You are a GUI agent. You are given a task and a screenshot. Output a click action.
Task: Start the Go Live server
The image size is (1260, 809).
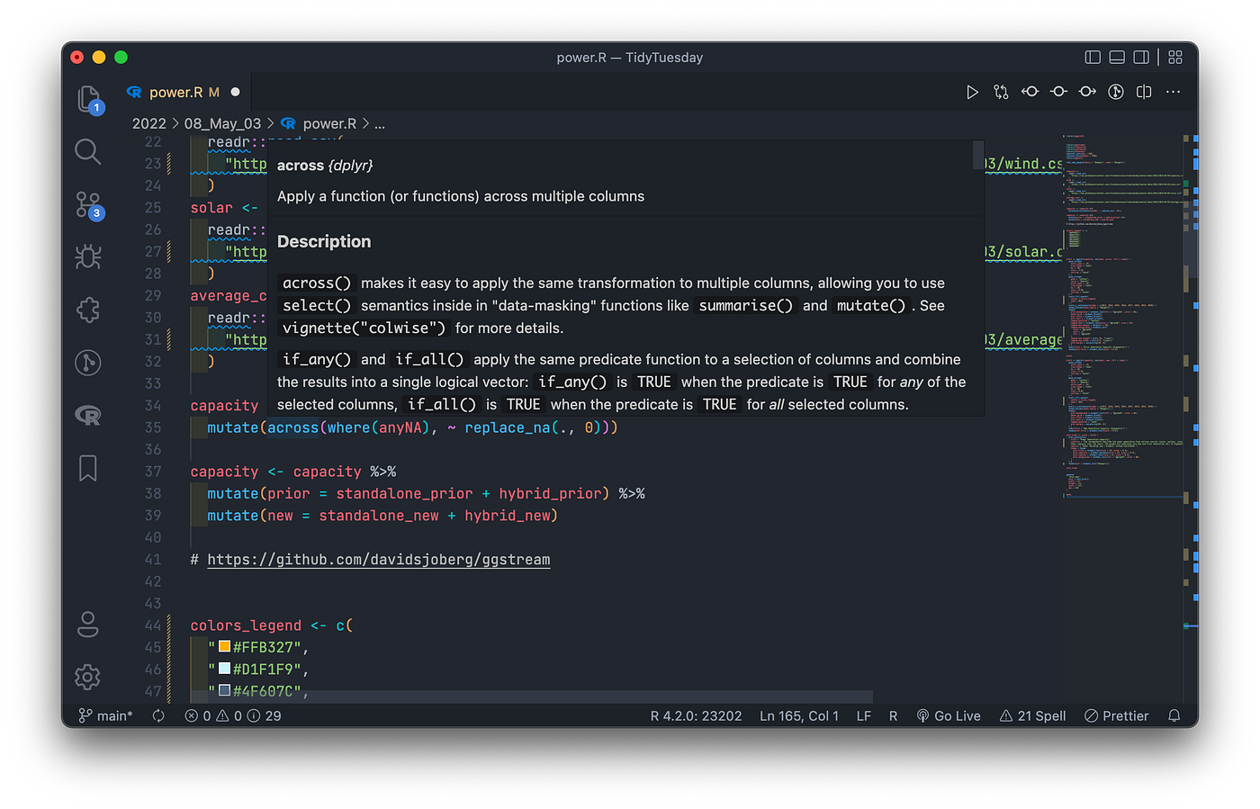(x=949, y=715)
